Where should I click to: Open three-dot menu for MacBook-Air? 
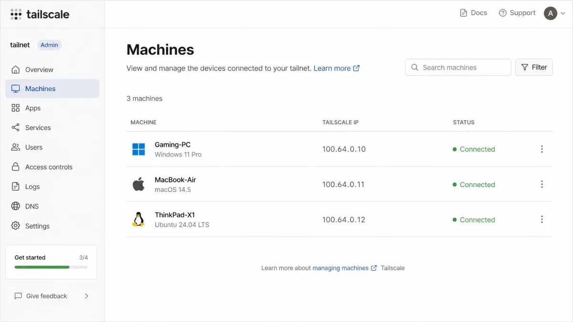point(542,184)
